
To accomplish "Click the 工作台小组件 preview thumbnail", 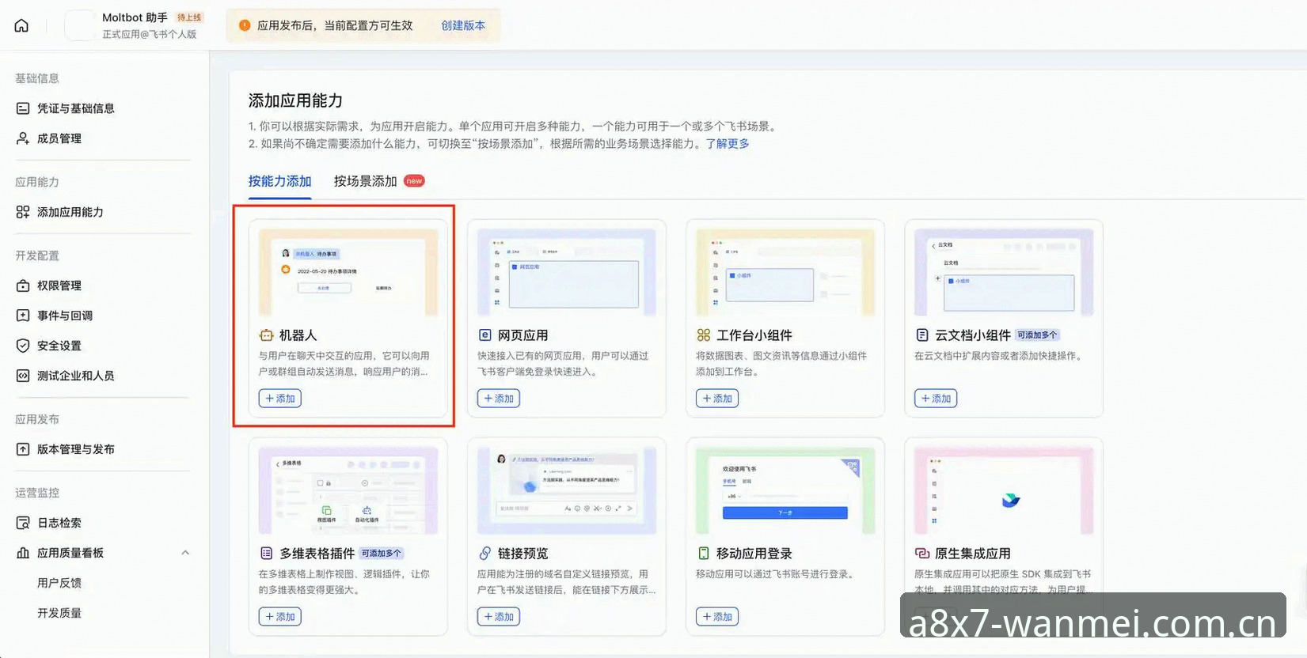I will [x=785, y=273].
